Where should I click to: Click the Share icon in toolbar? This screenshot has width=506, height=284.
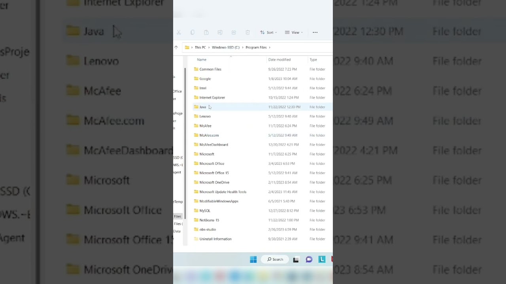point(234,32)
